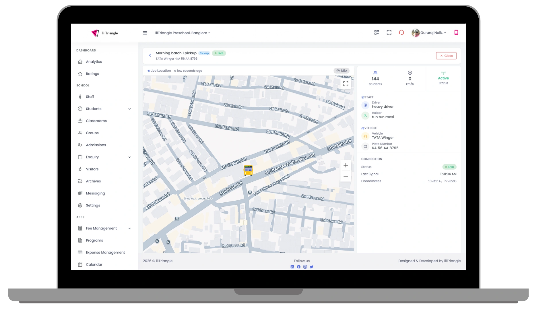This screenshot has height=310, width=551.
Task: Open the LinkedIn footer icon
Action: click(292, 267)
